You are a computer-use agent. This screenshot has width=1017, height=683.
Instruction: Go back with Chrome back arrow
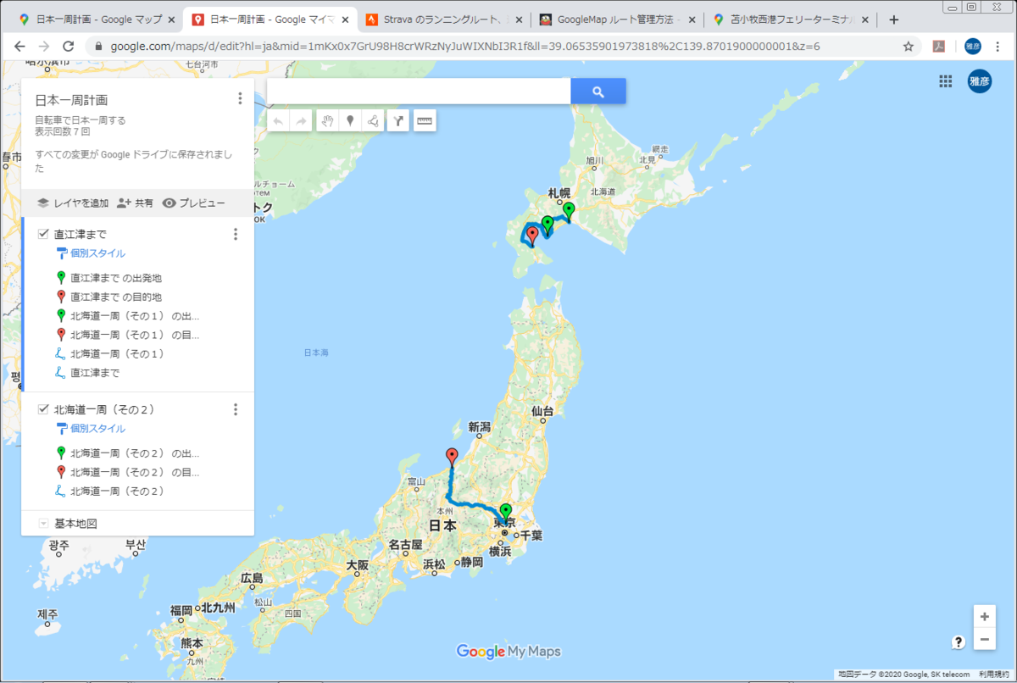[x=20, y=47]
